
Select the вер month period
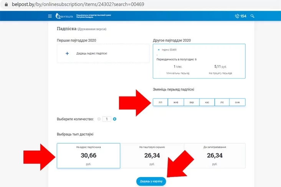coord(191,102)
